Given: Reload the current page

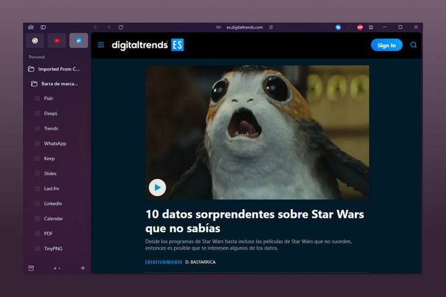Looking at the screenshot, I should (x=121, y=27).
